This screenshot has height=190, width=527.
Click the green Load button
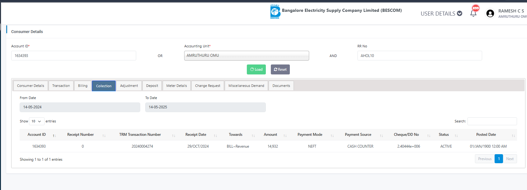click(256, 69)
